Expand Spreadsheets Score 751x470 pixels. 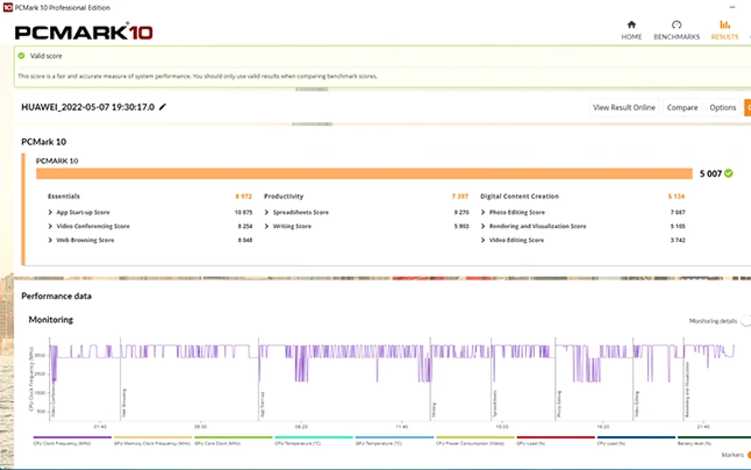(x=266, y=212)
